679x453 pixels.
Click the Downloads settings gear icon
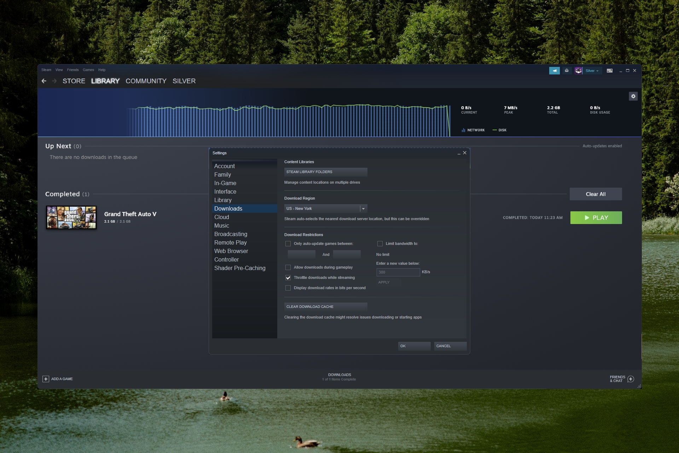[x=633, y=96]
